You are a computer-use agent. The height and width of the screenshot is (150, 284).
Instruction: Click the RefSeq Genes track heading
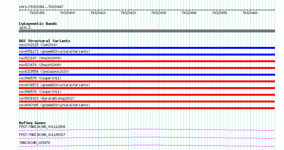[x=32, y=123]
